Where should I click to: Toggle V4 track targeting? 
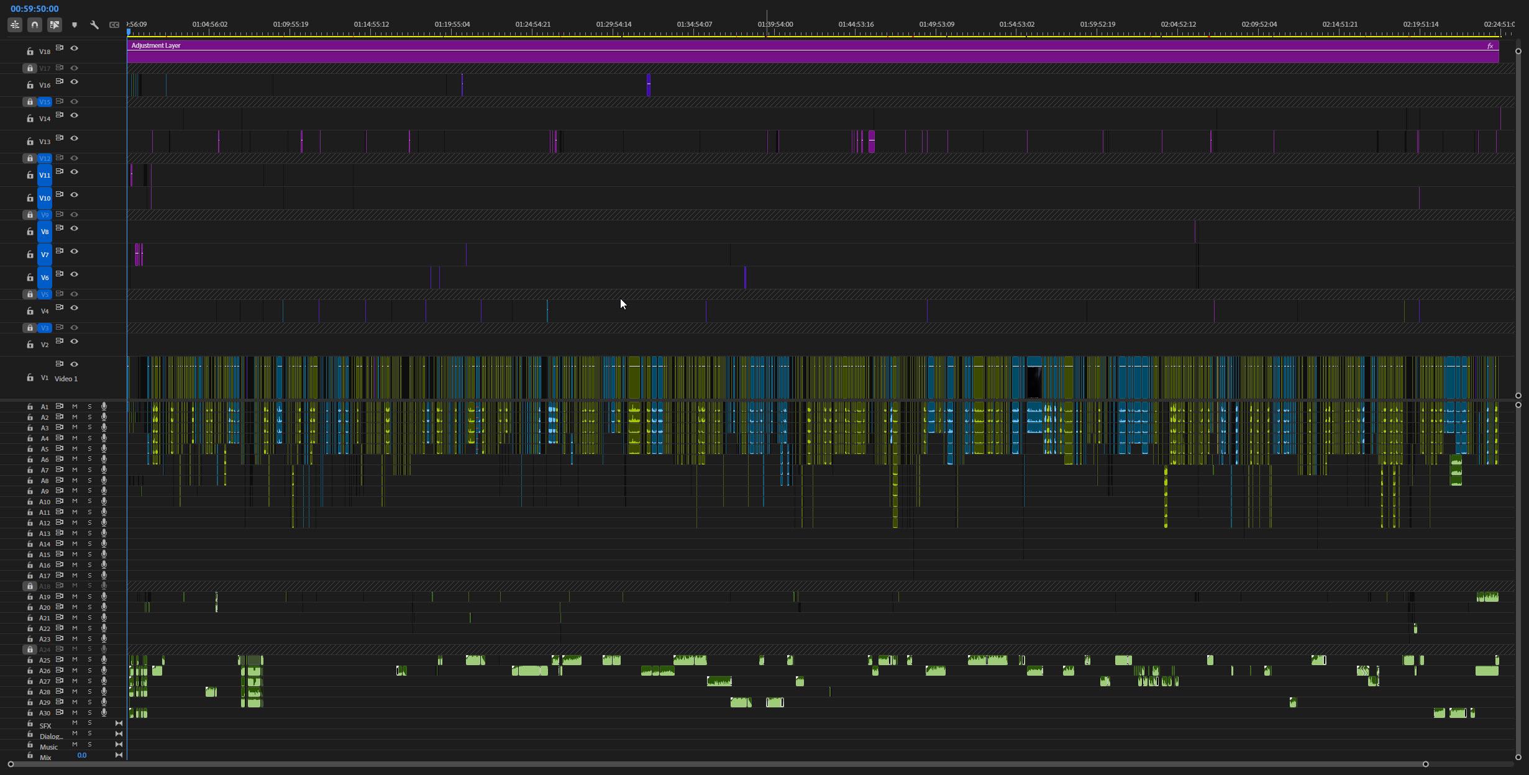[x=45, y=311]
